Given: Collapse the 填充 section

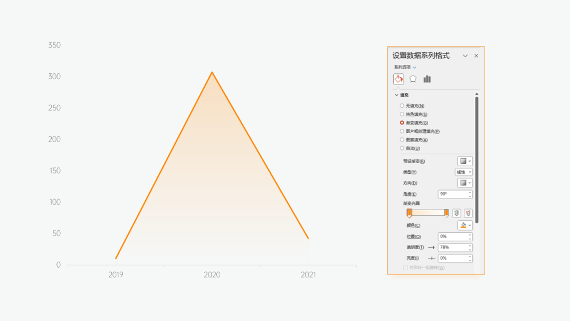Looking at the screenshot, I should [396, 95].
